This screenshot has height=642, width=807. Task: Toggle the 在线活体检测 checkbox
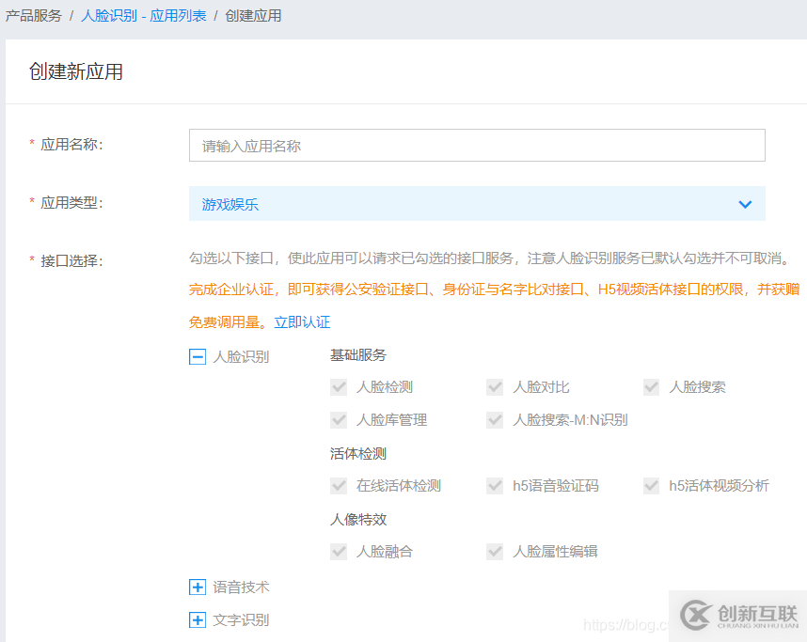click(x=339, y=485)
